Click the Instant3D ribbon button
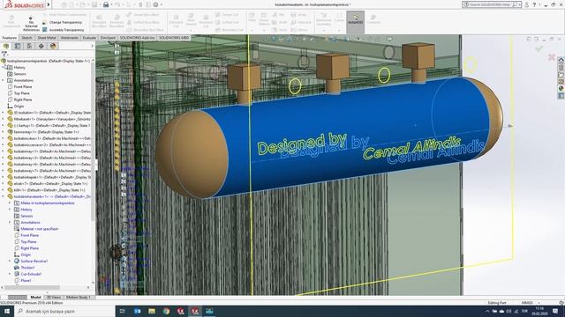Screen dimensions: 565x317 pos(355,21)
